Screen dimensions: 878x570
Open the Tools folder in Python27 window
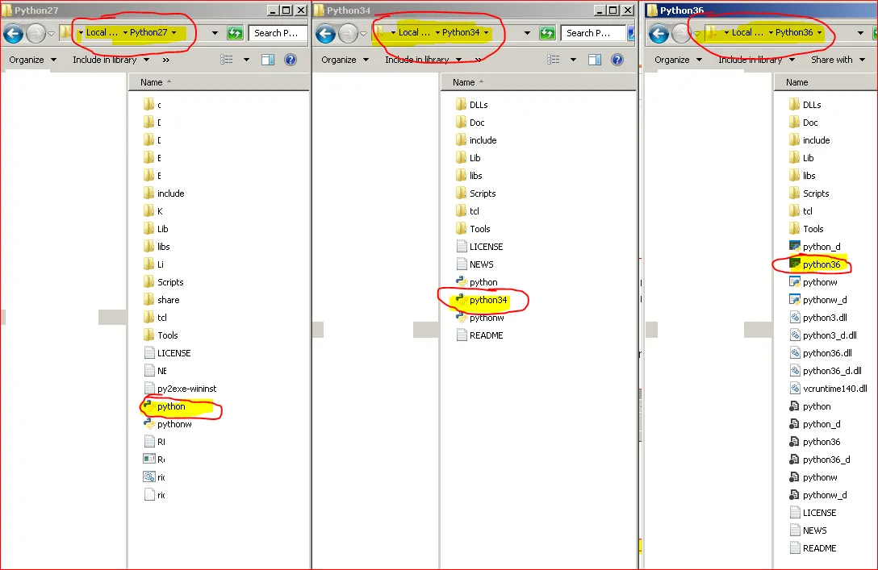pyautogui.click(x=161, y=335)
